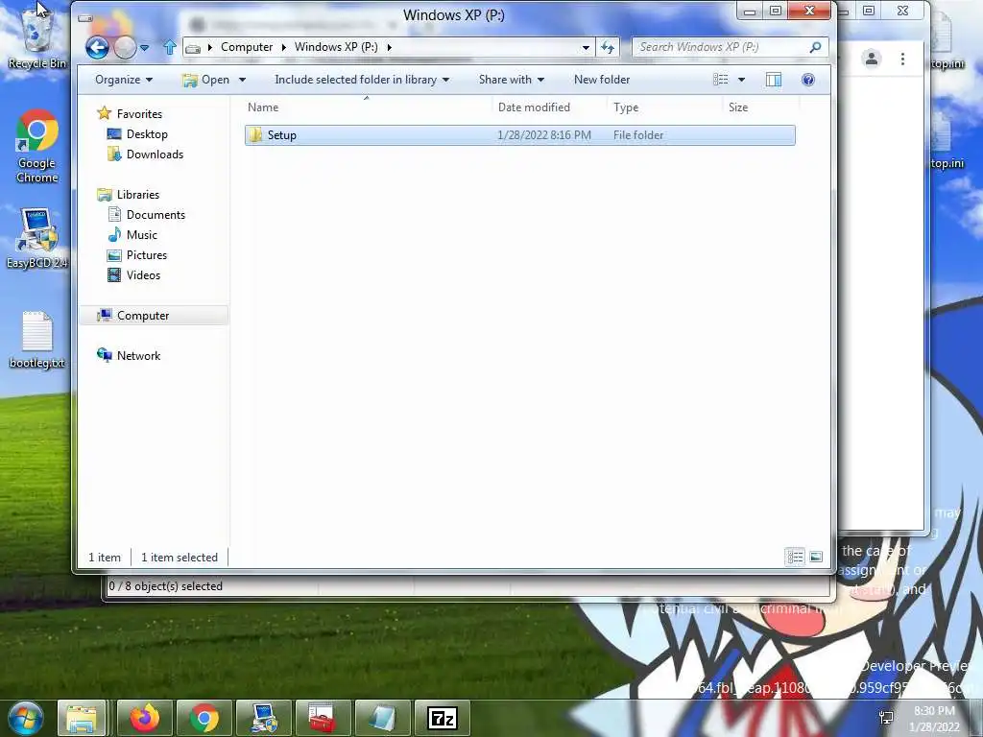This screenshot has width=983, height=737.
Task: Click the search magnifier icon
Action: tap(815, 47)
